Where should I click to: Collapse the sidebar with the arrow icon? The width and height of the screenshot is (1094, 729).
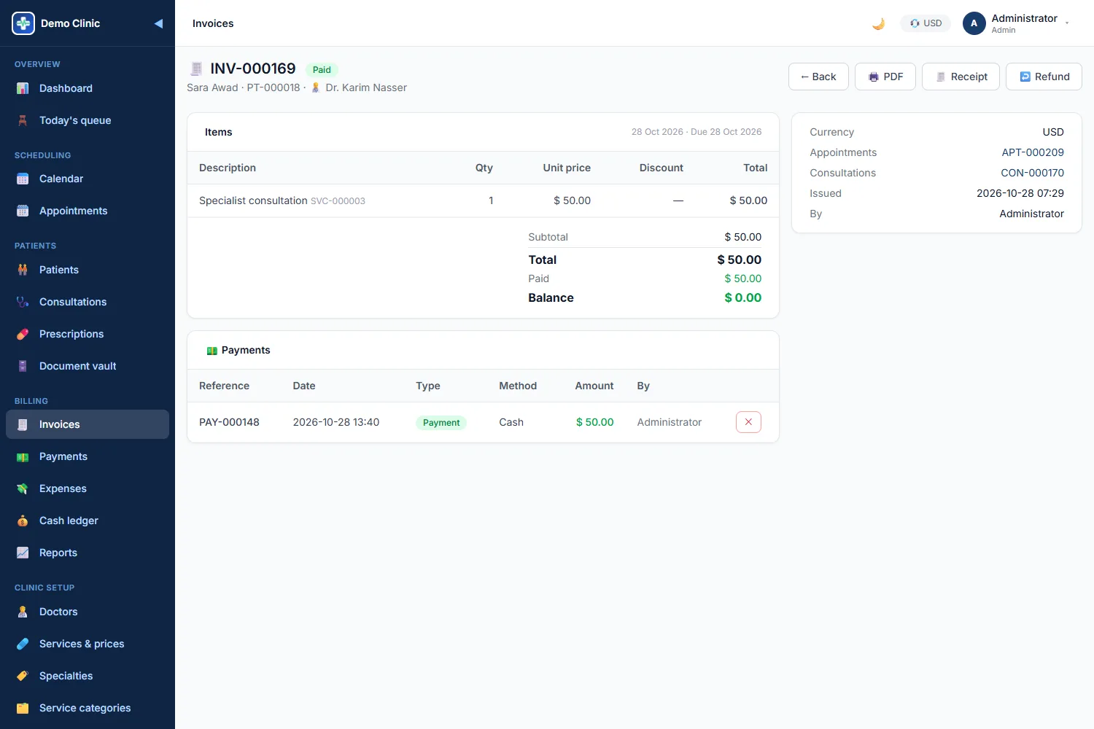click(158, 23)
